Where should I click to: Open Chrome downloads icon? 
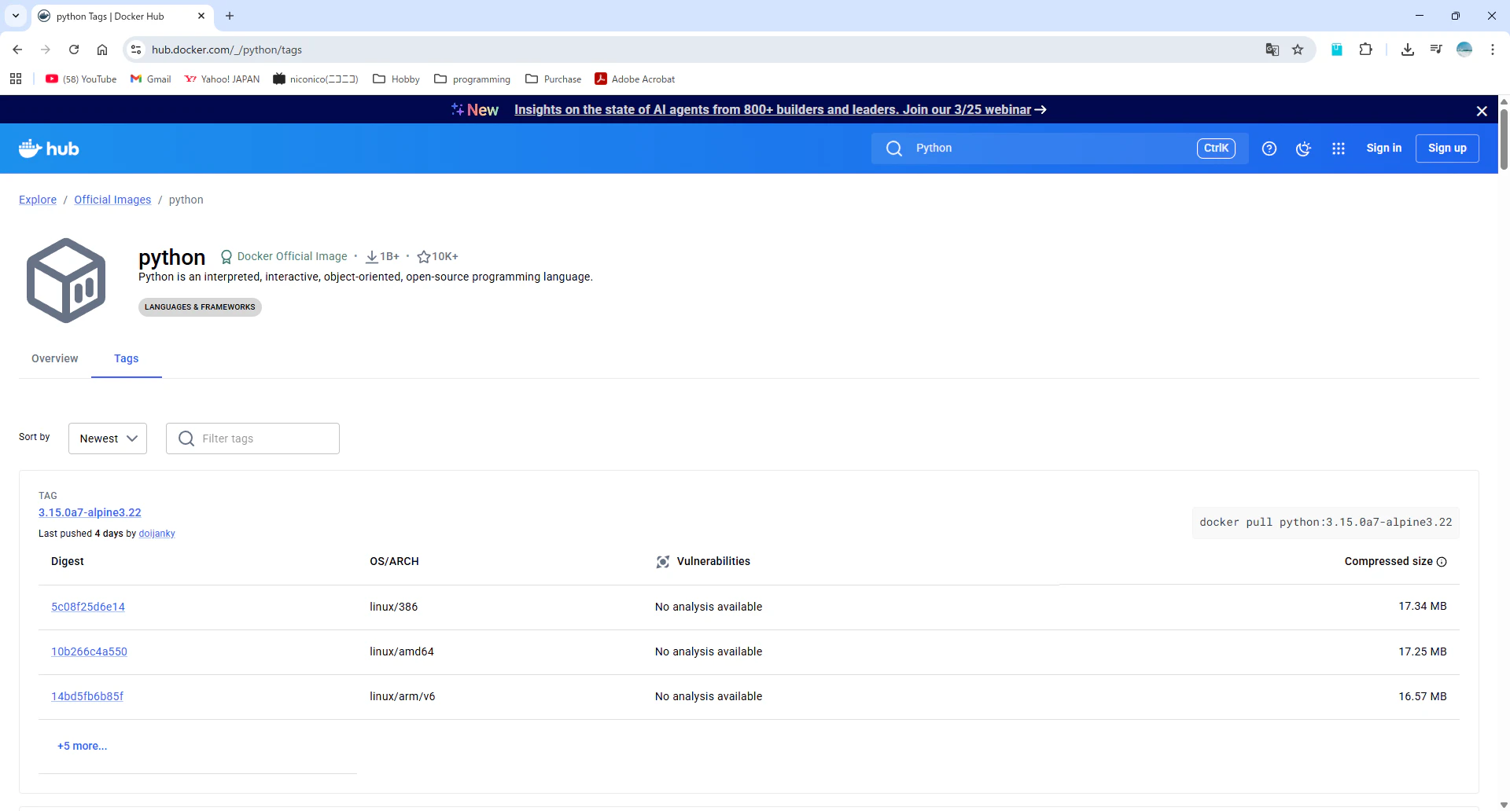[1408, 50]
